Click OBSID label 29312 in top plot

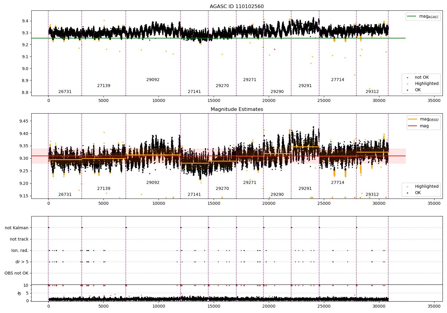pyautogui.click(x=372, y=92)
